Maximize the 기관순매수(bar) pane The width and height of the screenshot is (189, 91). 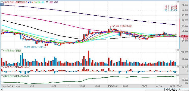[176, 66]
